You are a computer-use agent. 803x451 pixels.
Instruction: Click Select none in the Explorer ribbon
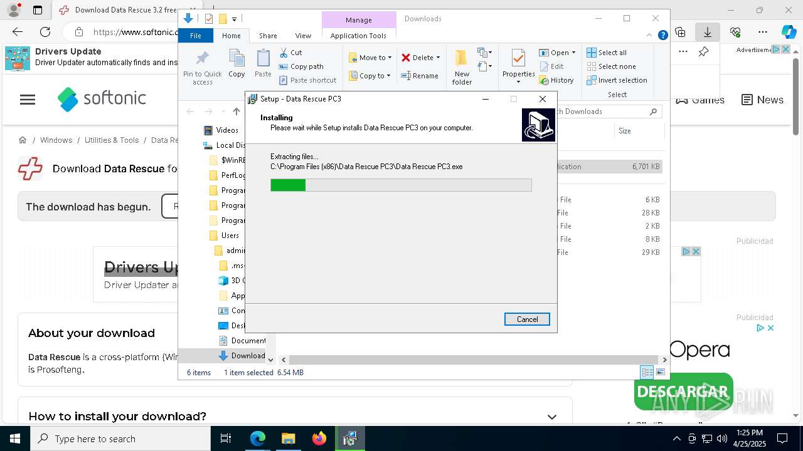coord(611,66)
